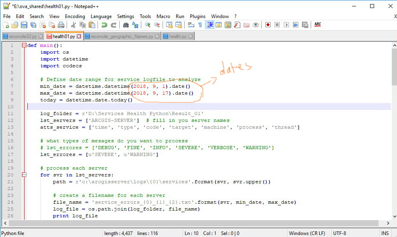The height and width of the screenshot is (237, 397).
Task: Open the Language menu
Action: pos(101,16)
